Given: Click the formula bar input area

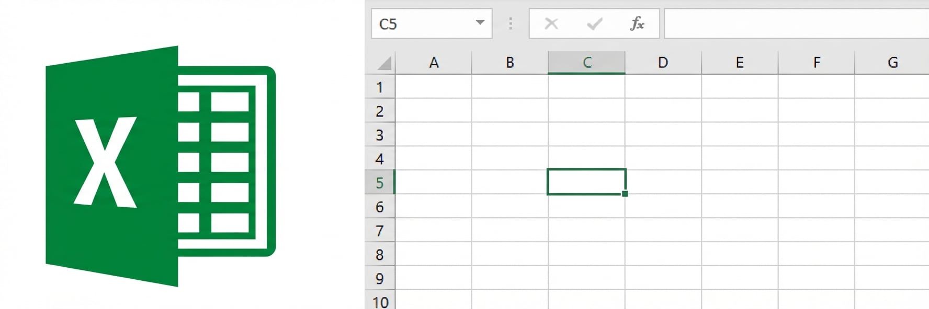Looking at the screenshot, I should (785, 23).
